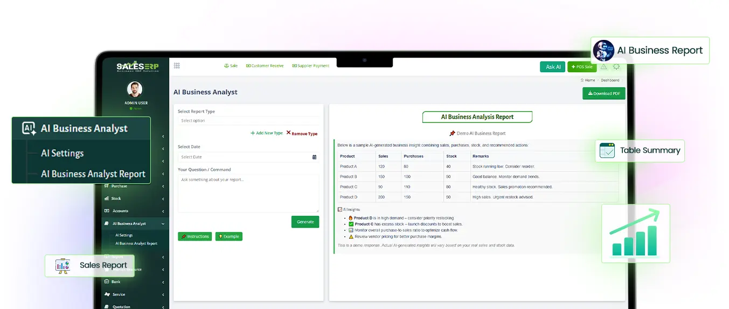Open AI Settings in the sidebar submenu
The height and width of the screenshot is (309, 729).
[124, 235]
